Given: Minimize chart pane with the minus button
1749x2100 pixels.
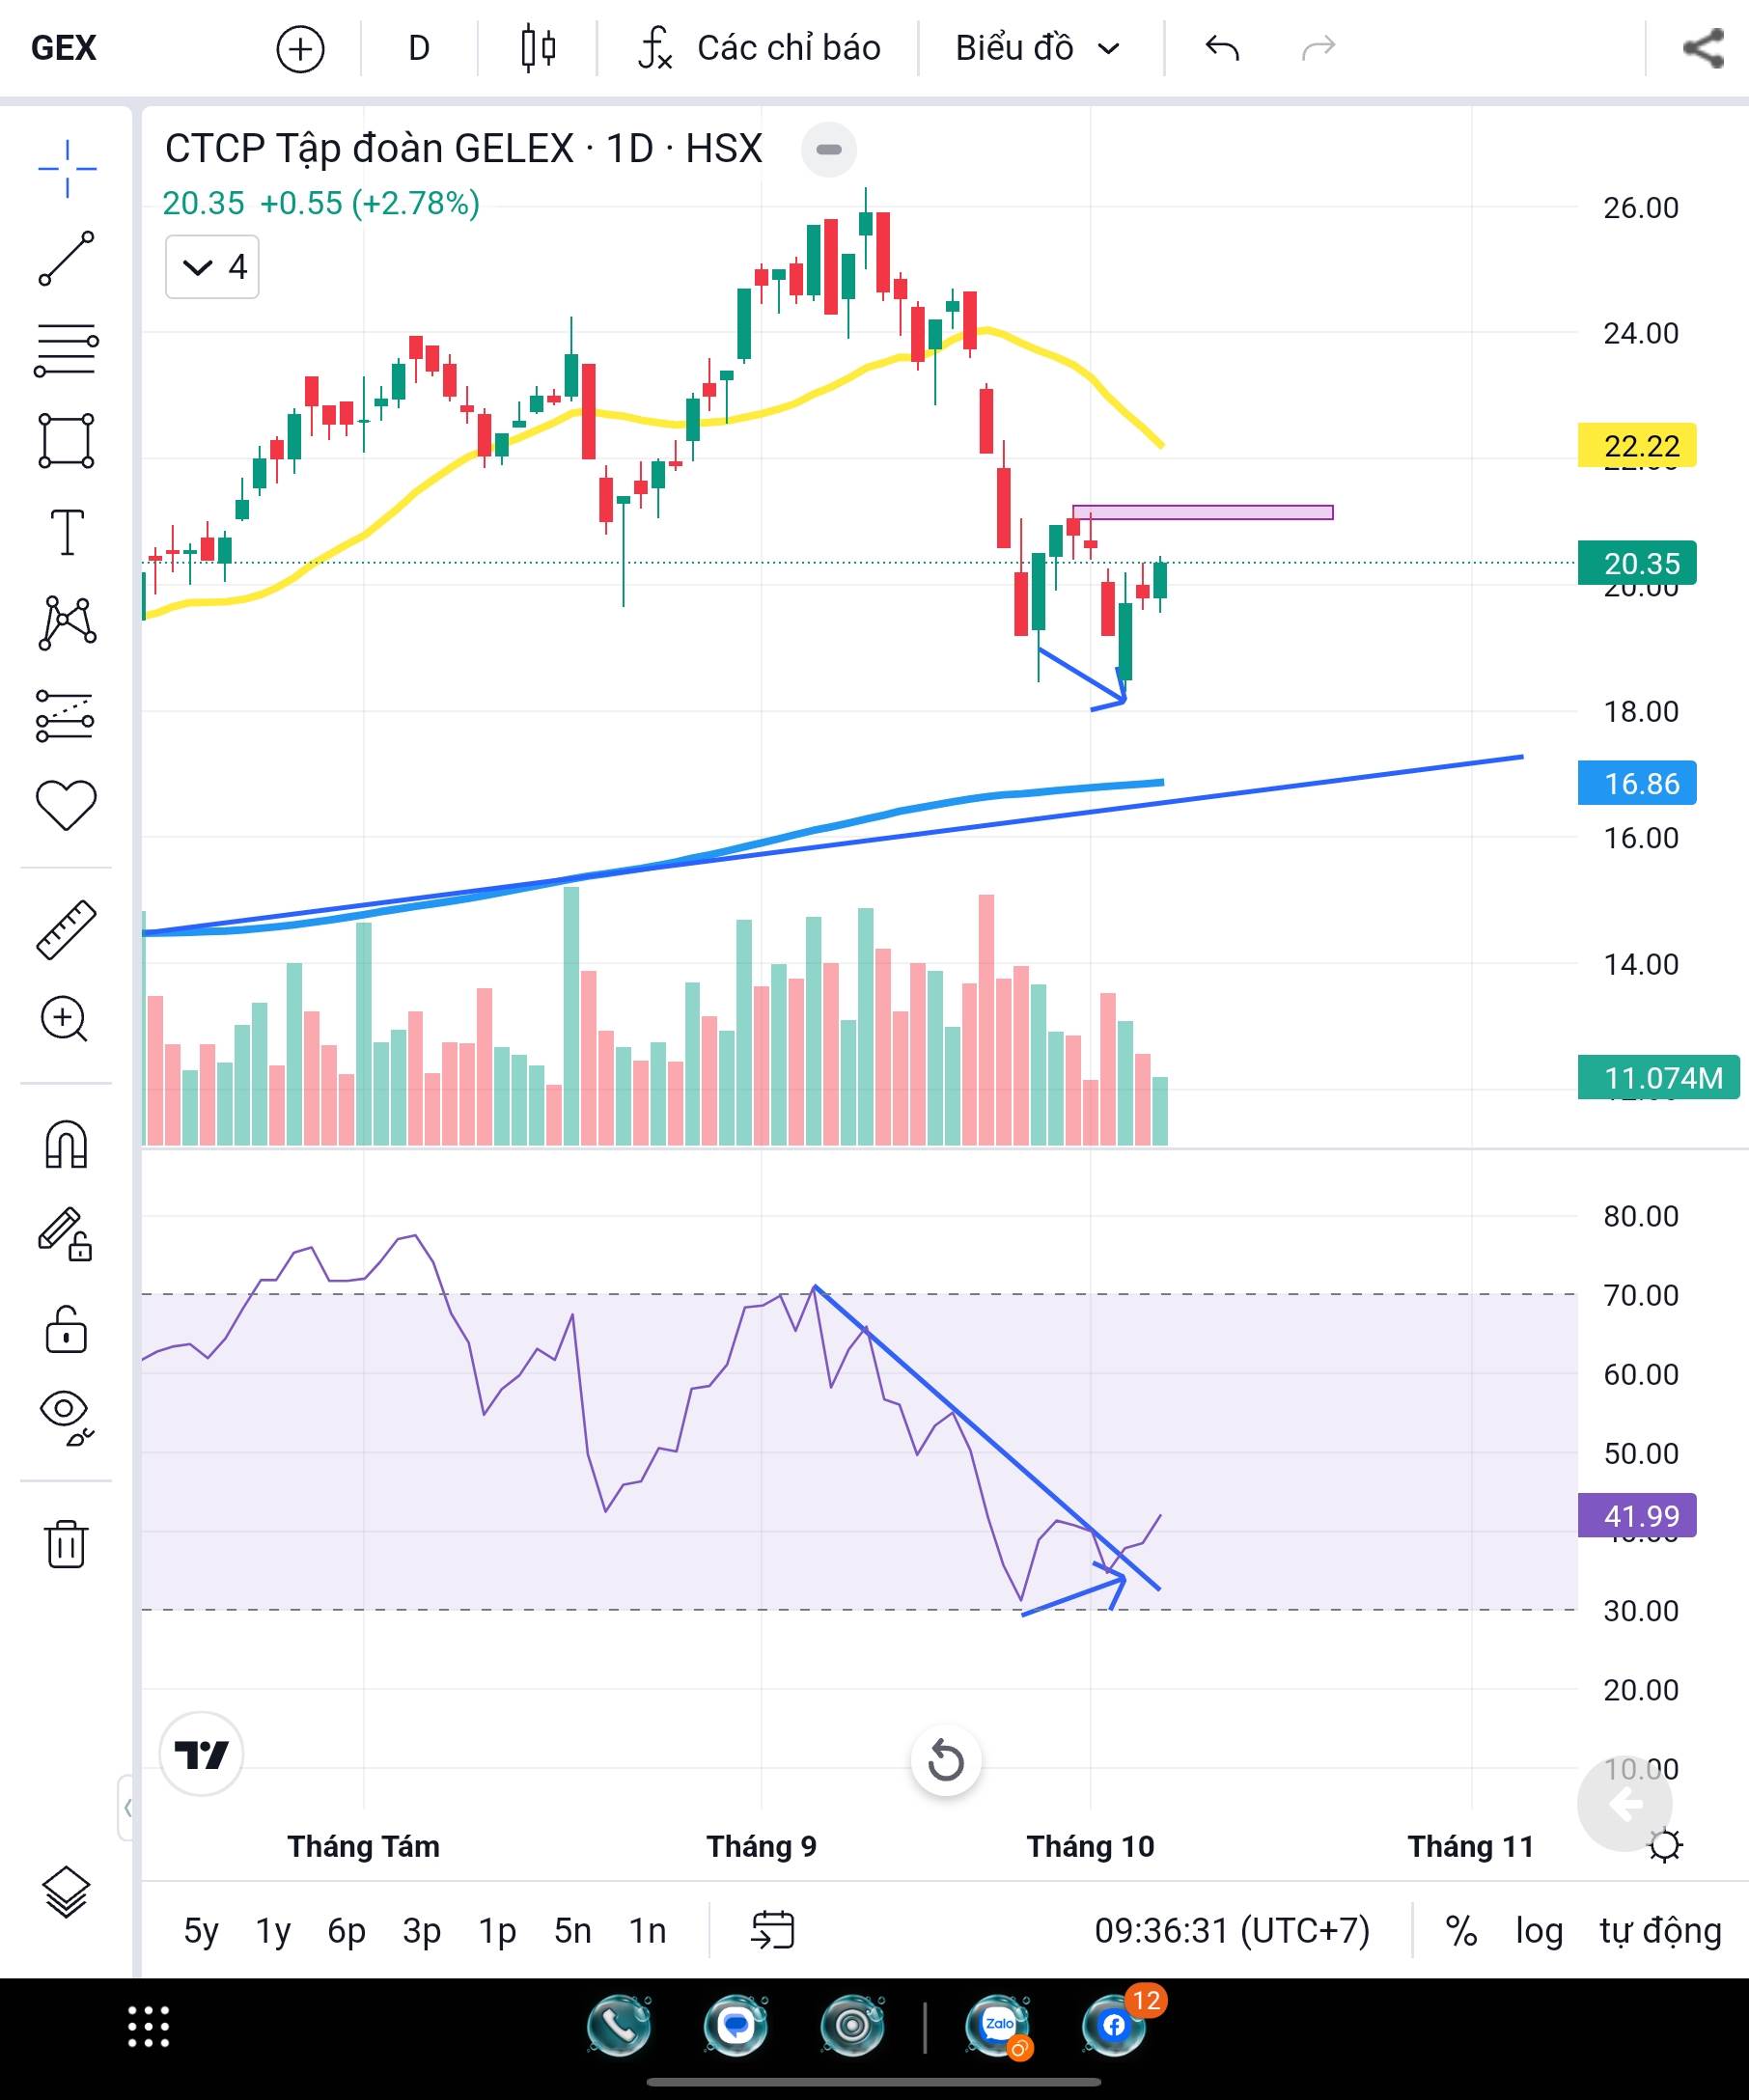Looking at the screenshot, I should pyautogui.click(x=829, y=150).
